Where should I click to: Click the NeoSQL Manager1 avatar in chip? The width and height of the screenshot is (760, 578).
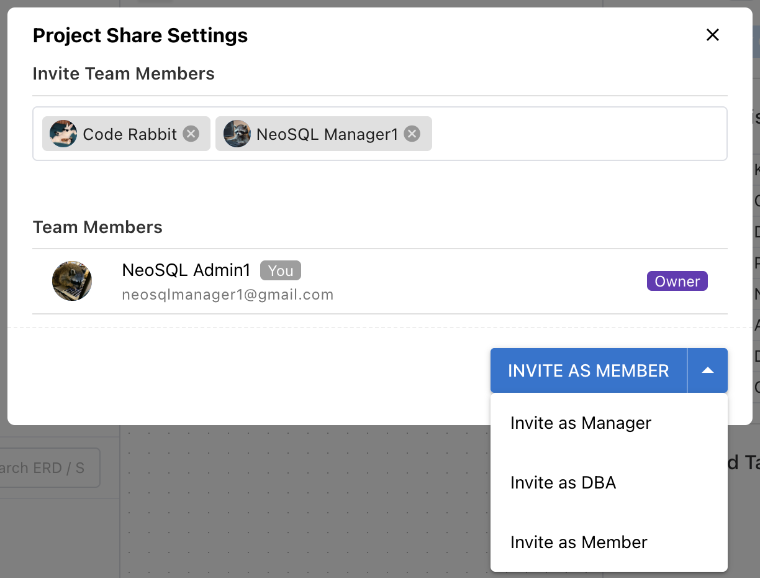(x=237, y=134)
